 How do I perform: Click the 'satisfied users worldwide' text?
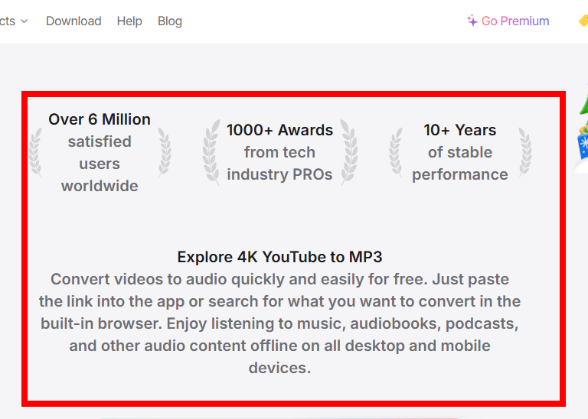tap(100, 164)
